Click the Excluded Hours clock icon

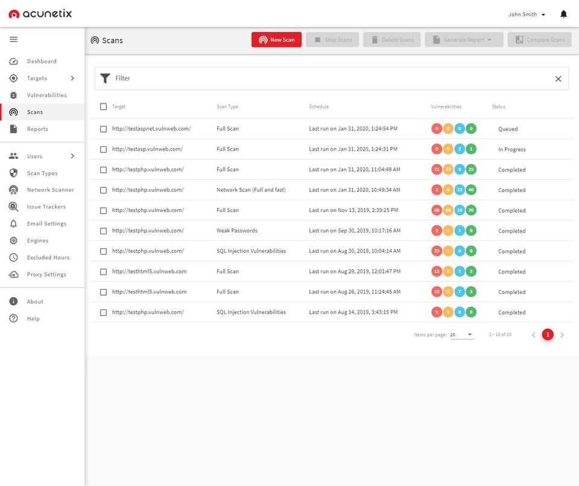pyautogui.click(x=13, y=257)
